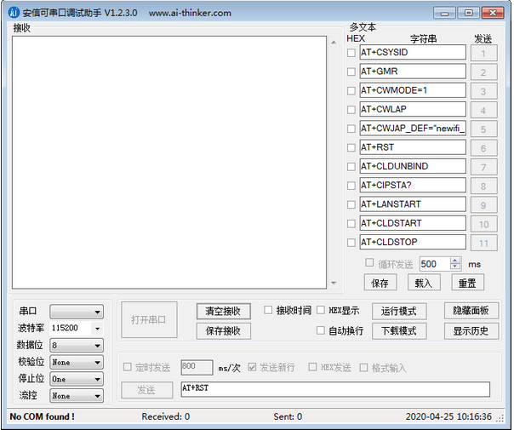Toggle 循环发送 loop send checkbox

click(x=369, y=263)
